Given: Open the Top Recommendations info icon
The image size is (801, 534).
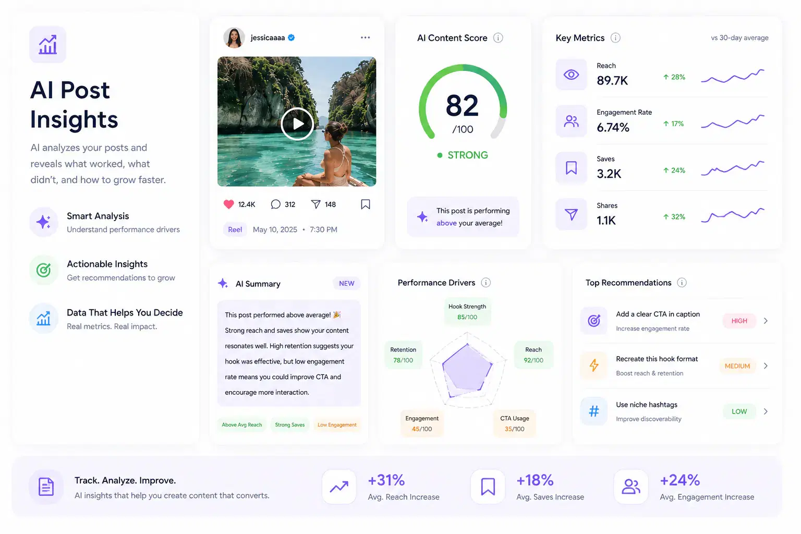Looking at the screenshot, I should (x=682, y=283).
